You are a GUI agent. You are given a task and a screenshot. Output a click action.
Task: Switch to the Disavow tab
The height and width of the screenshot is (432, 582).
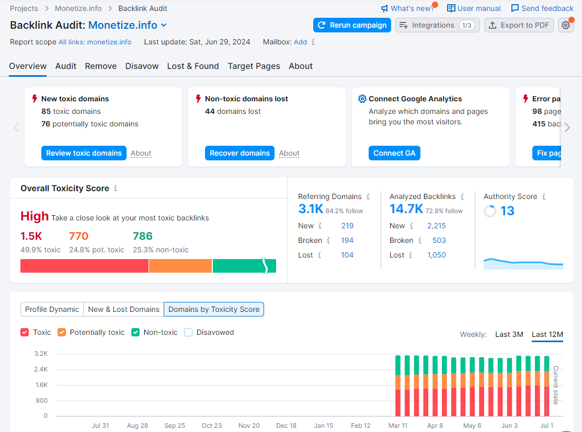(x=142, y=66)
